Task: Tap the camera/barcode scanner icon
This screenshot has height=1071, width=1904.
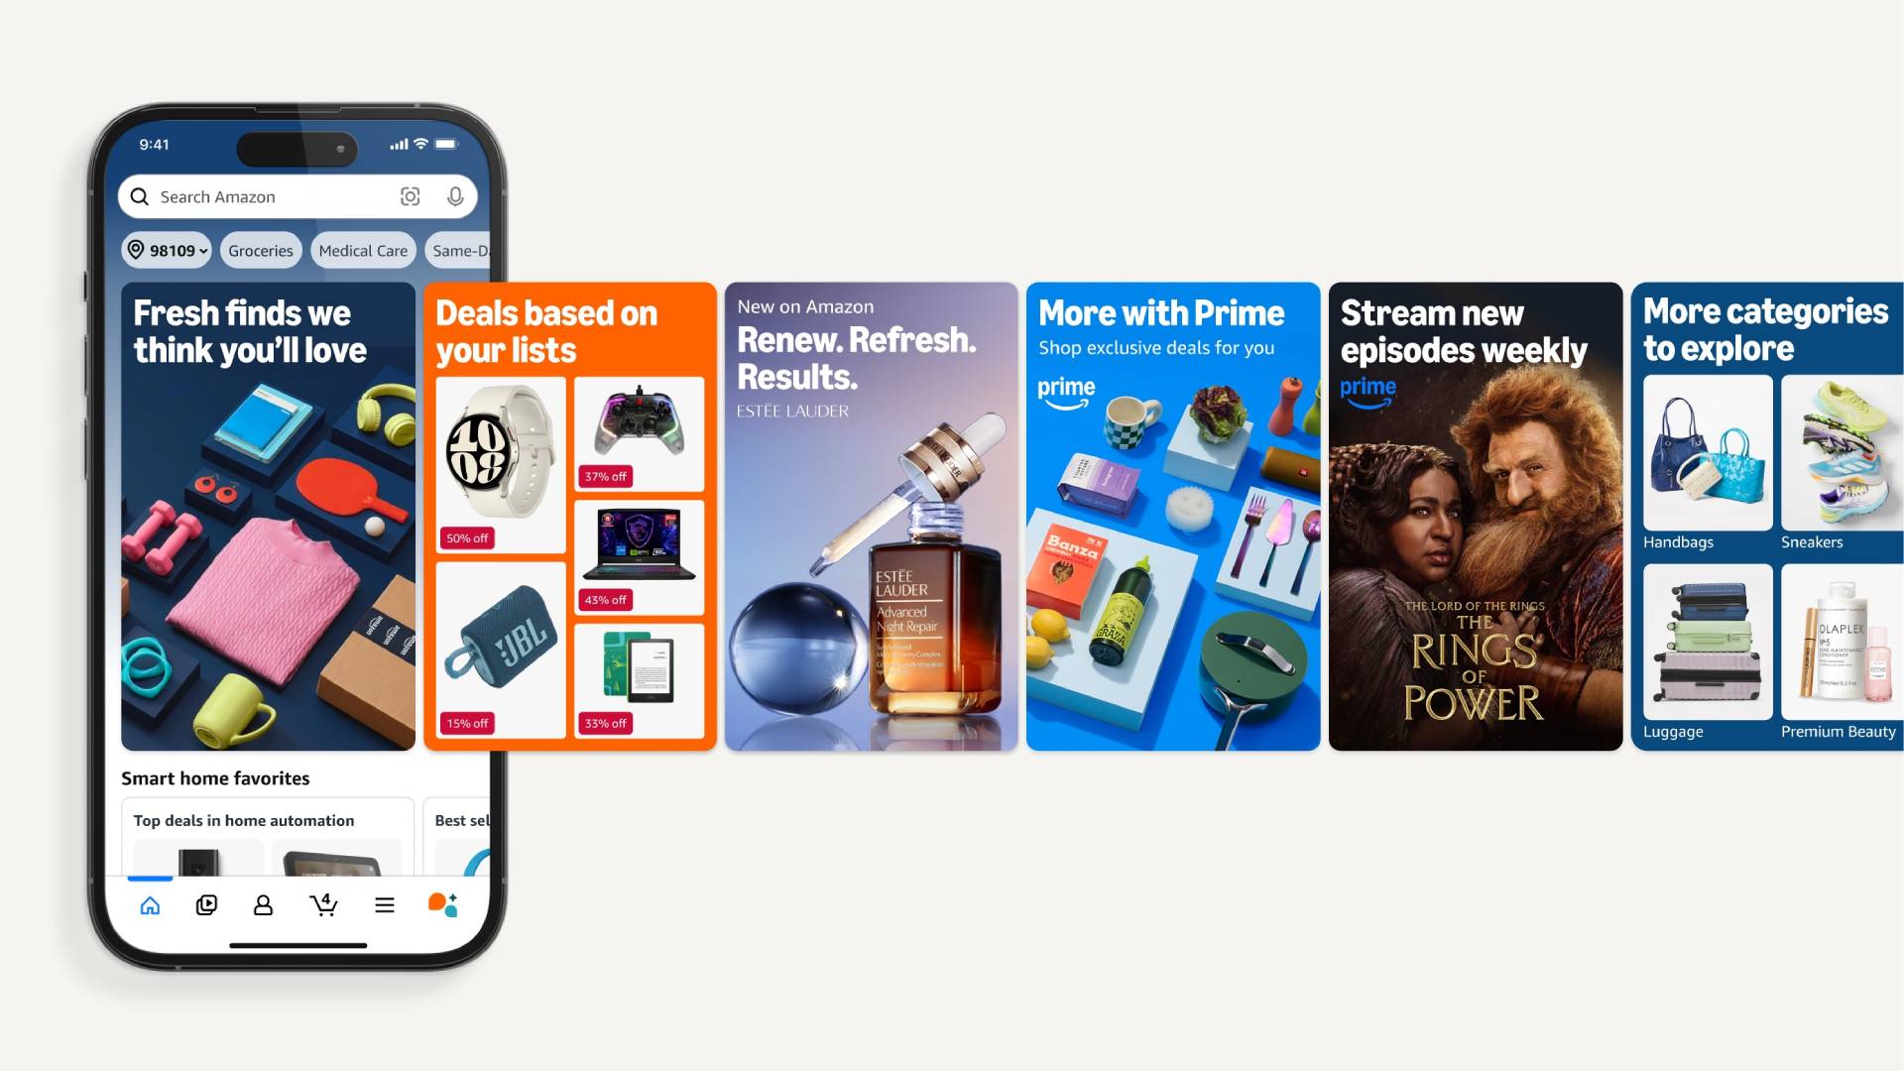Action: pos(408,196)
